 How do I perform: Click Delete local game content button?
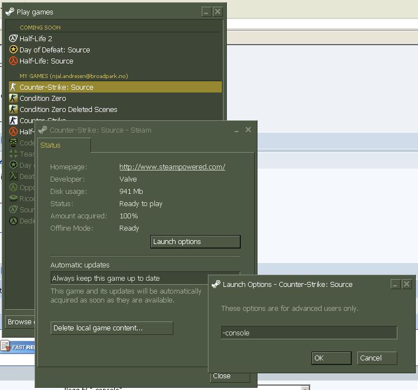click(111, 328)
